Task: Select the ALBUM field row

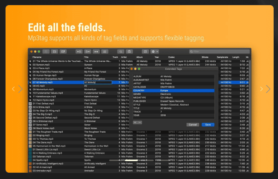Action: coord(174,76)
